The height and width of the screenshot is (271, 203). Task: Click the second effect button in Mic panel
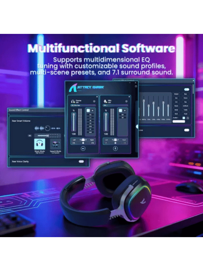tap(122, 118)
